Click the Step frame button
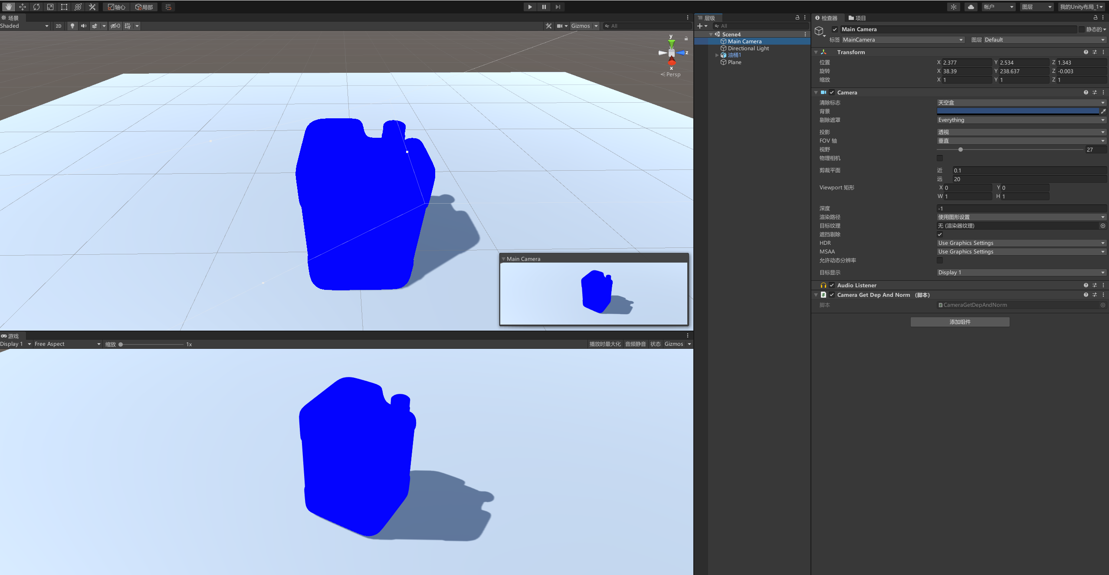The image size is (1109, 575). [558, 7]
